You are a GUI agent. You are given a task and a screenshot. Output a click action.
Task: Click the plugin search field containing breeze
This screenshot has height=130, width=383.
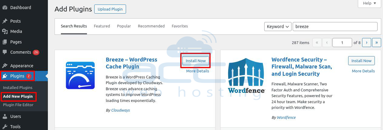click(335, 27)
